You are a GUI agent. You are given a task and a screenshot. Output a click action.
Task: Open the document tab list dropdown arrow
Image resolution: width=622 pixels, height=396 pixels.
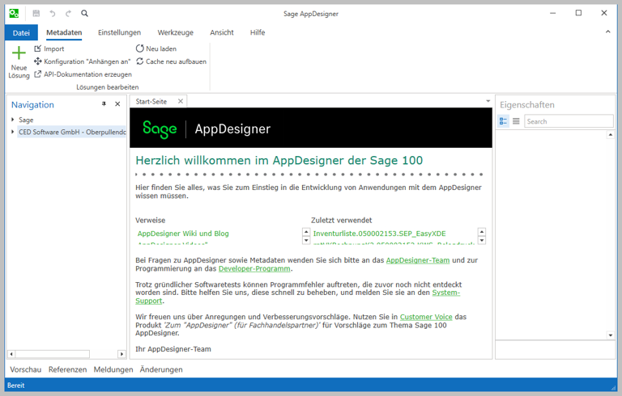pos(488,101)
